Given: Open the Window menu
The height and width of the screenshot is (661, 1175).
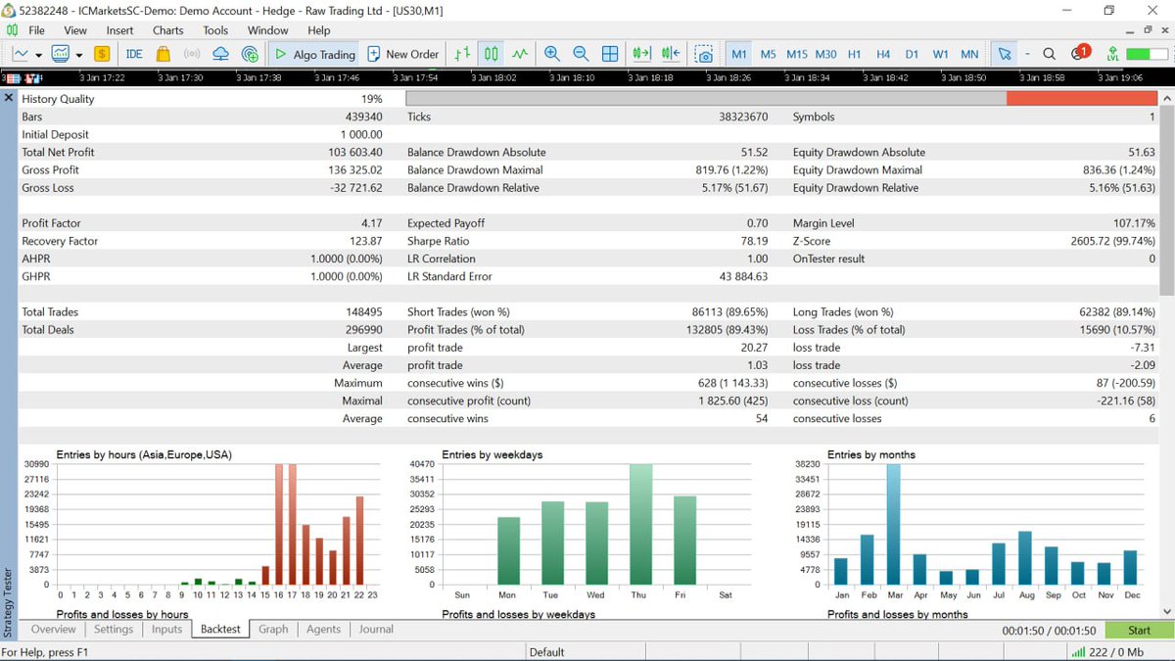Looking at the screenshot, I should [268, 30].
